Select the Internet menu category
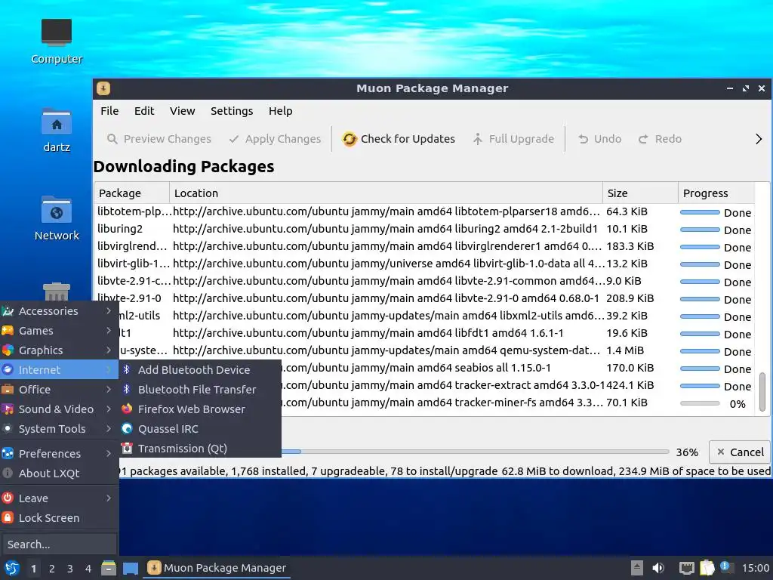Screen dimensions: 773x580 (59, 369)
